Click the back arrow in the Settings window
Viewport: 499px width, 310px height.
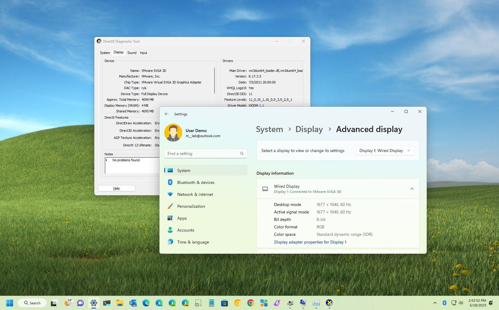167,114
